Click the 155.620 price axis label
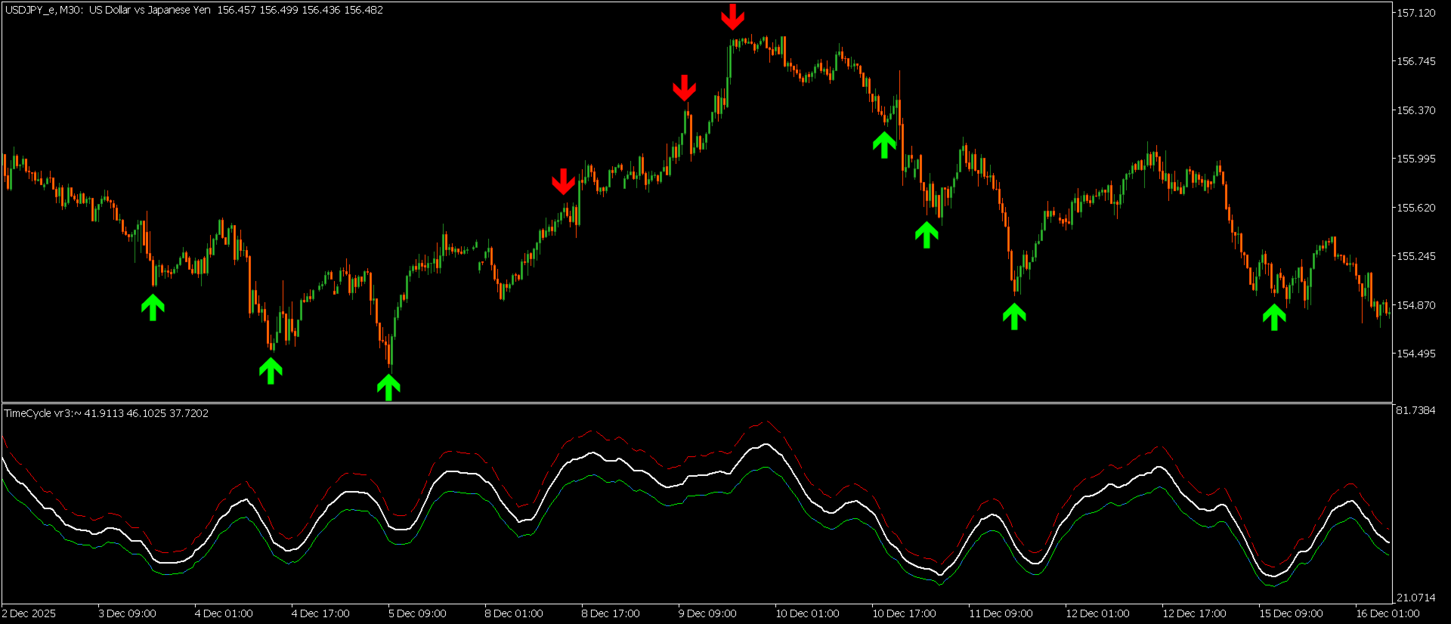 point(1415,208)
